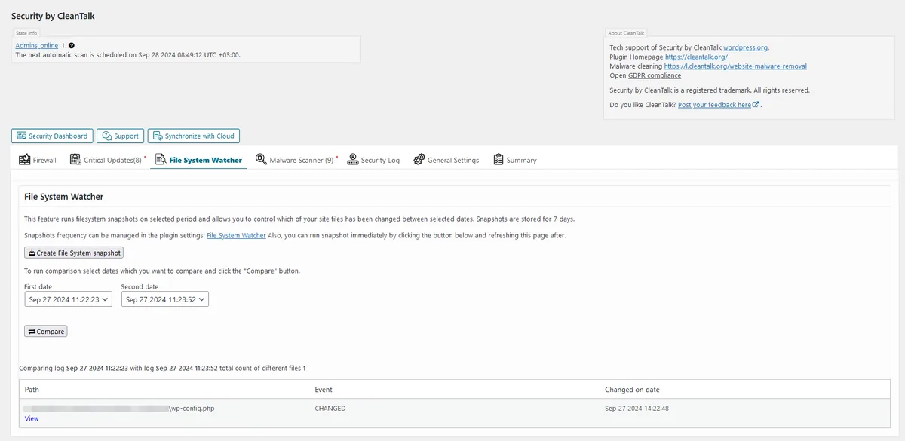The height and width of the screenshot is (441, 905).
Task: Click the General Settings gears icon
Action: coord(419,160)
